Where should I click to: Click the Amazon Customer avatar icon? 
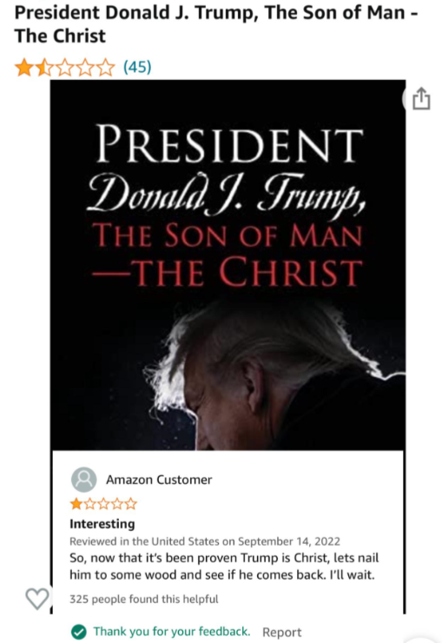(84, 480)
